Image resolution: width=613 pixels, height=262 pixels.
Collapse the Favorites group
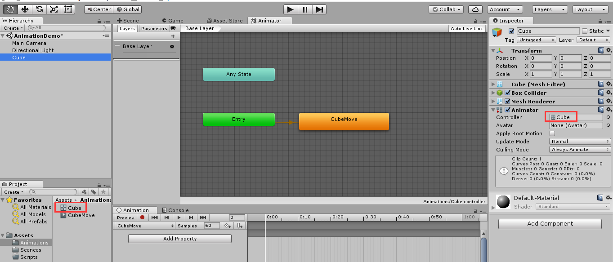pyautogui.click(x=3, y=200)
